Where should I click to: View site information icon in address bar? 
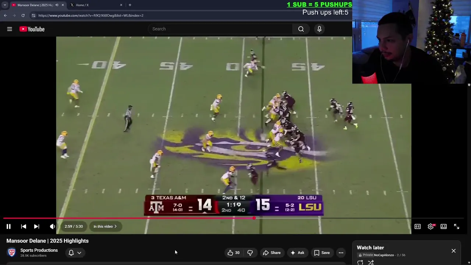[33, 15]
